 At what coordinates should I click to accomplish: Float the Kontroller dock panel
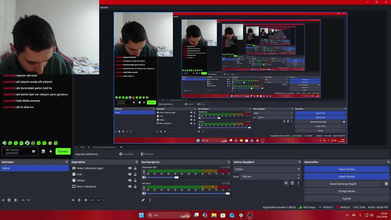point(388,162)
